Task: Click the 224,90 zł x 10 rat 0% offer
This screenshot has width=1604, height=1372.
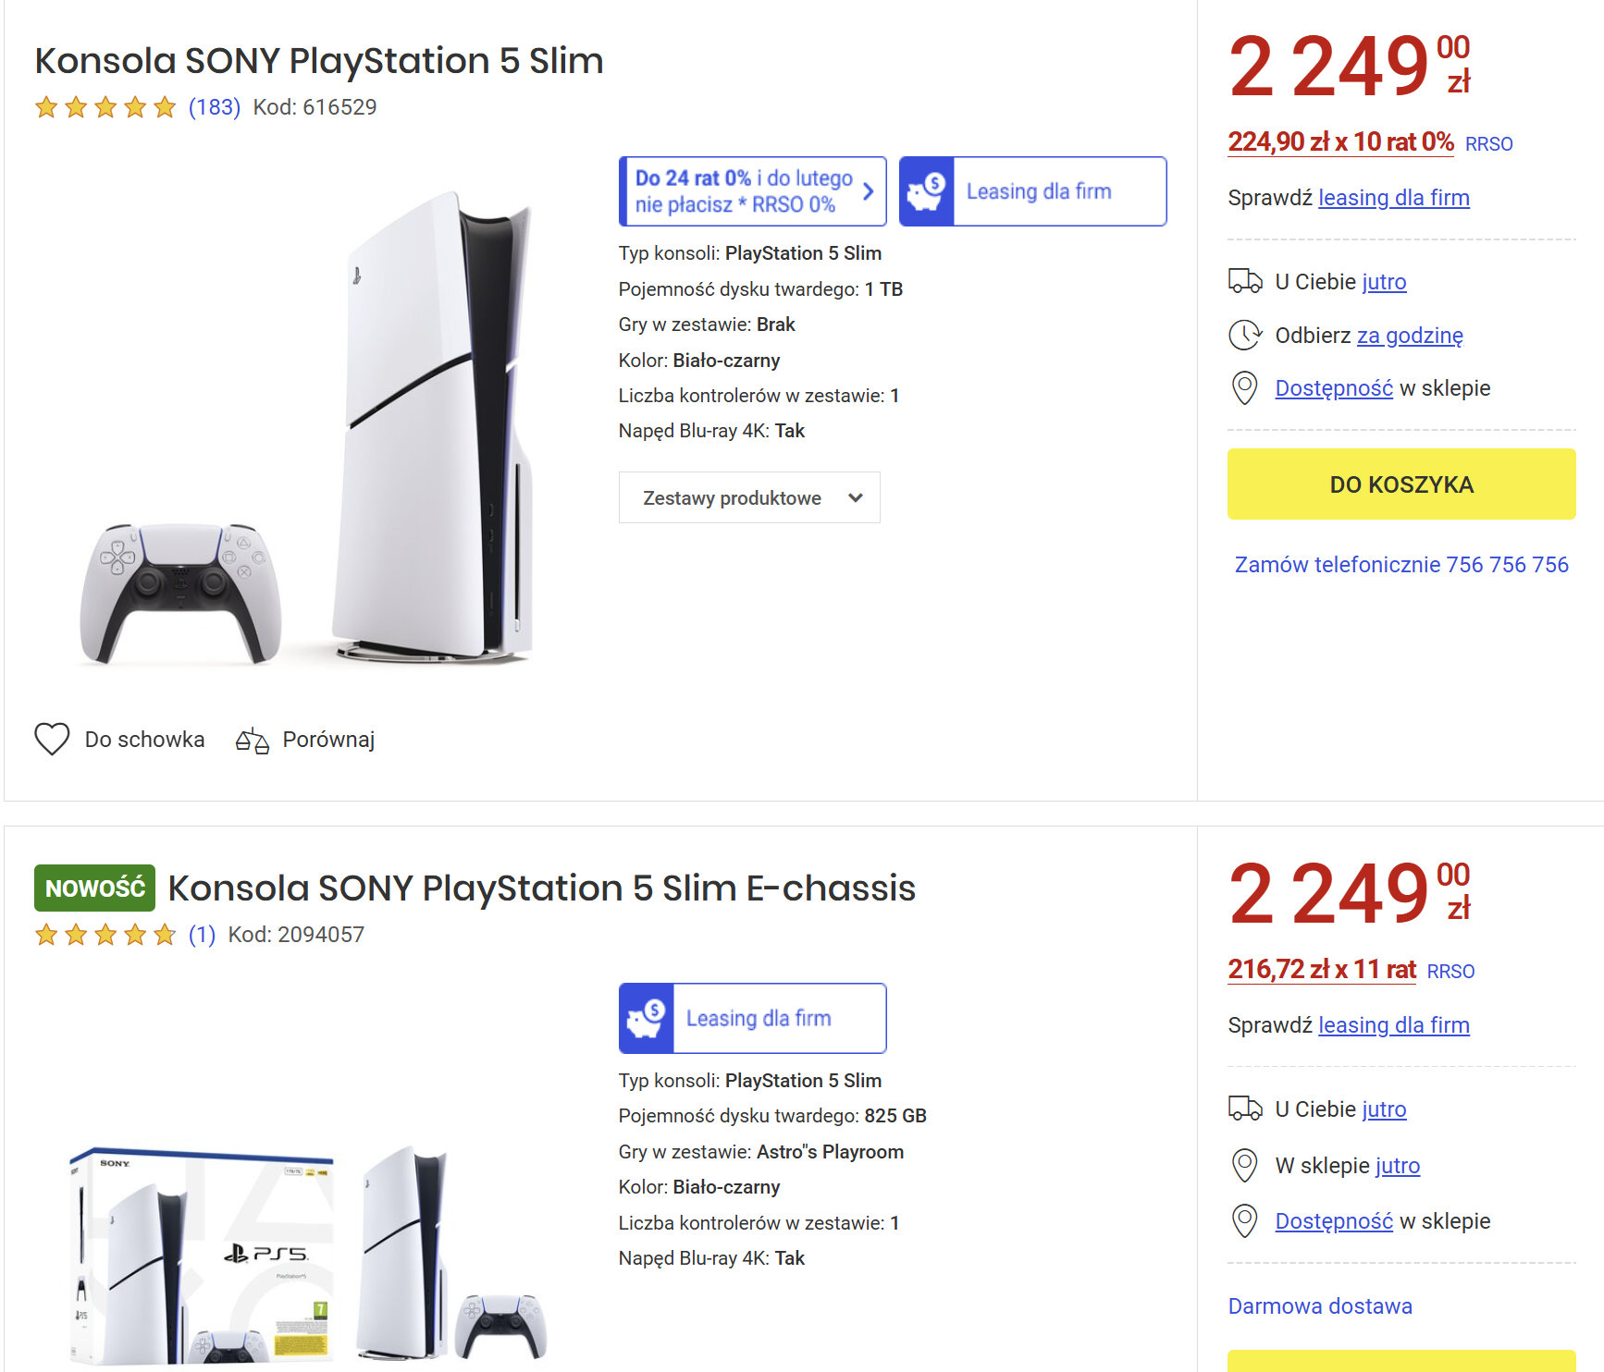Action: tap(1339, 142)
